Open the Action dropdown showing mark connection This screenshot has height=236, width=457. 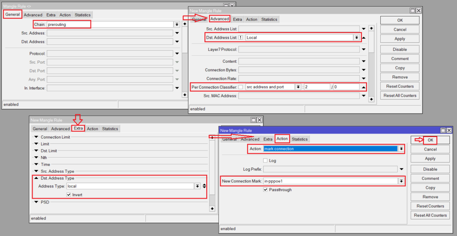[x=401, y=149]
